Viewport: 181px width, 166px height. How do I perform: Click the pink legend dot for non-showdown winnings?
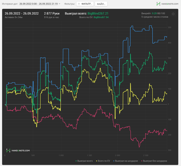pos(142,161)
